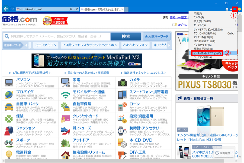
Task: Click the Wi-Fi mobile data icon
Action: point(66,95)
